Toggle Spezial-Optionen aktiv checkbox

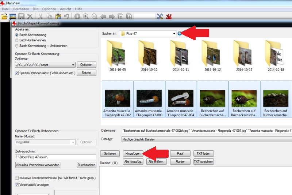pyautogui.click(x=17, y=73)
